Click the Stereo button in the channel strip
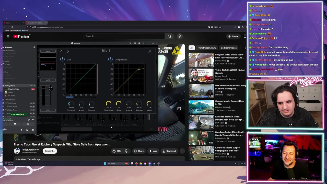The image size is (327, 184). coord(48,51)
